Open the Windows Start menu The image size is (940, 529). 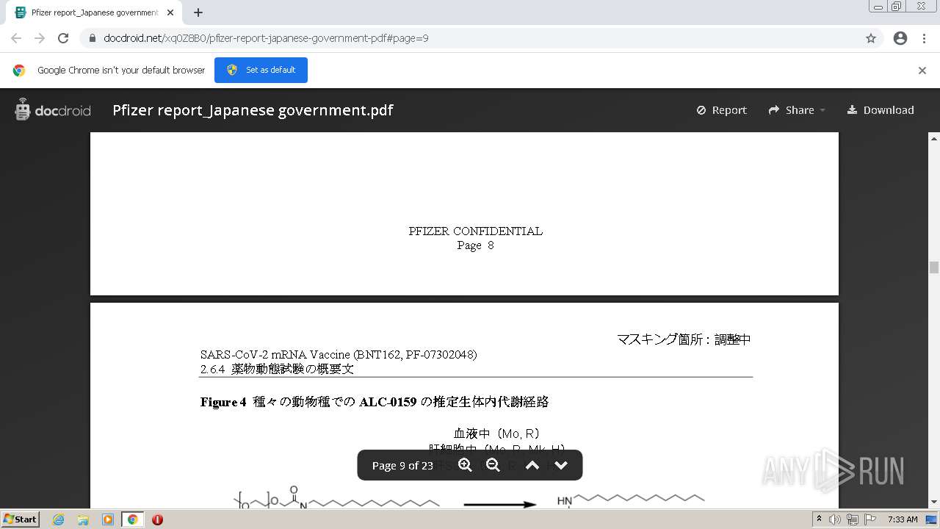(x=21, y=519)
